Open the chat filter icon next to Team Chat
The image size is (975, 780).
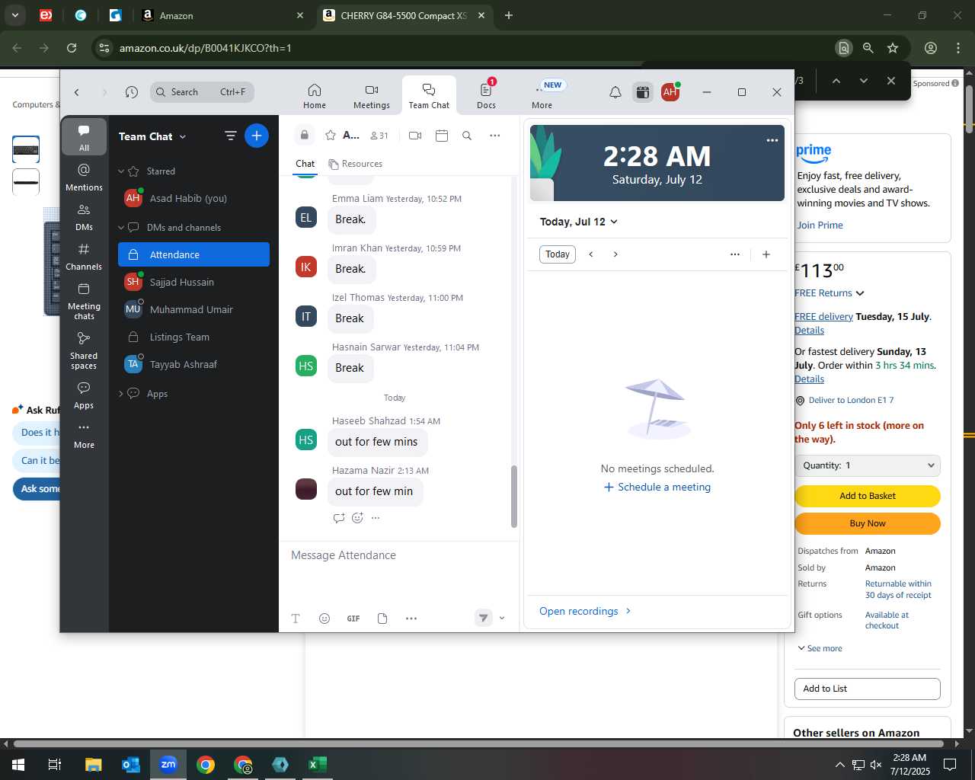230,136
